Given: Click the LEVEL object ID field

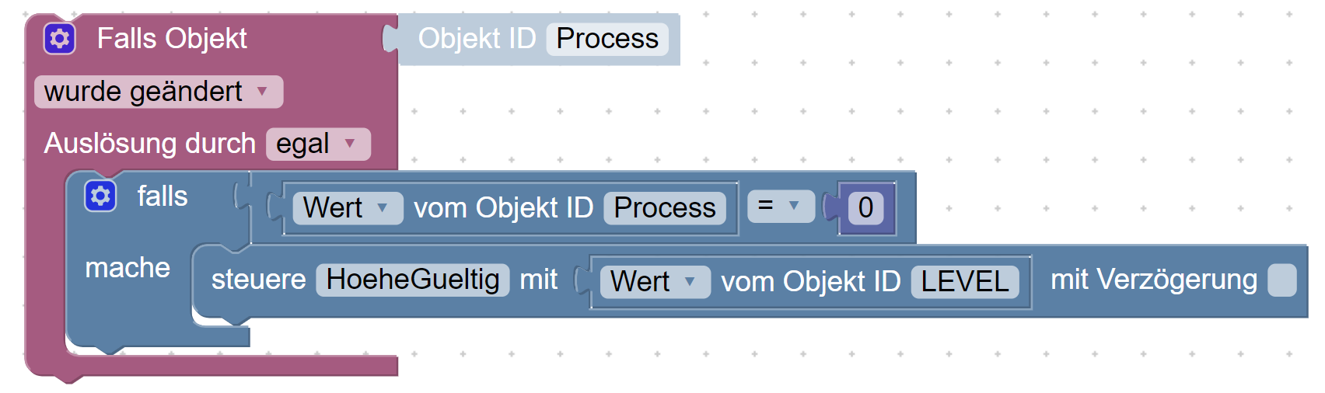Looking at the screenshot, I should (x=965, y=282).
